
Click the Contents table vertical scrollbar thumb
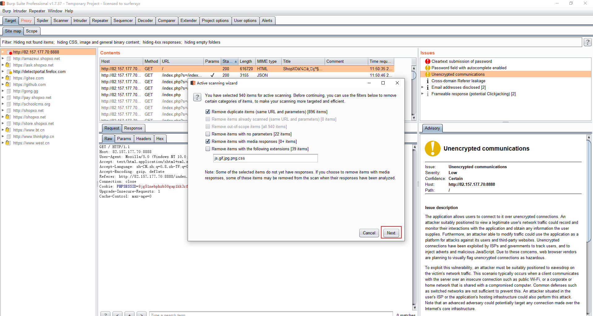coord(414,75)
